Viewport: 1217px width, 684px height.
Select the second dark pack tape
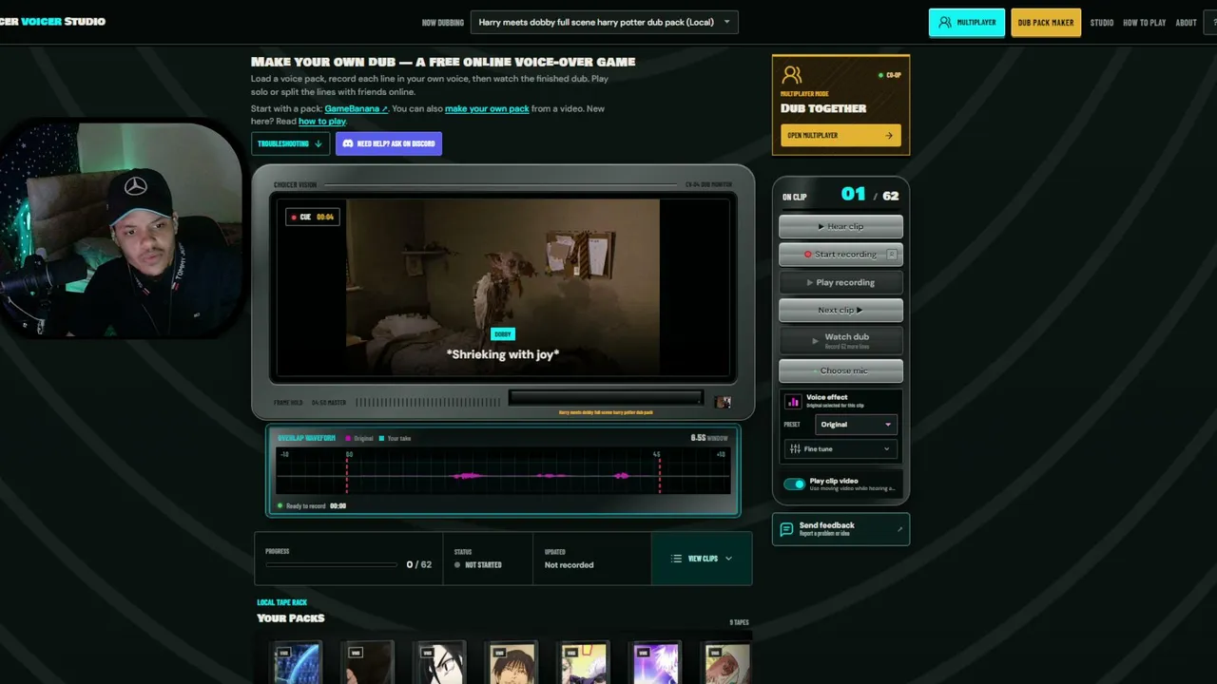pos(367,662)
